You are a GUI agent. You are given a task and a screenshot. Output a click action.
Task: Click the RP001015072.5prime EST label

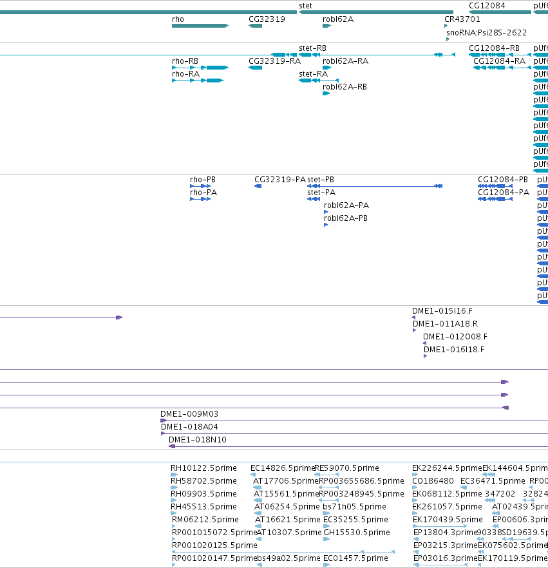point(214,533)
